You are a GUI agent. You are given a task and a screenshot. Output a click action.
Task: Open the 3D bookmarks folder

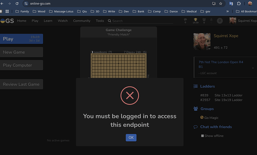(x=95, y=11)
